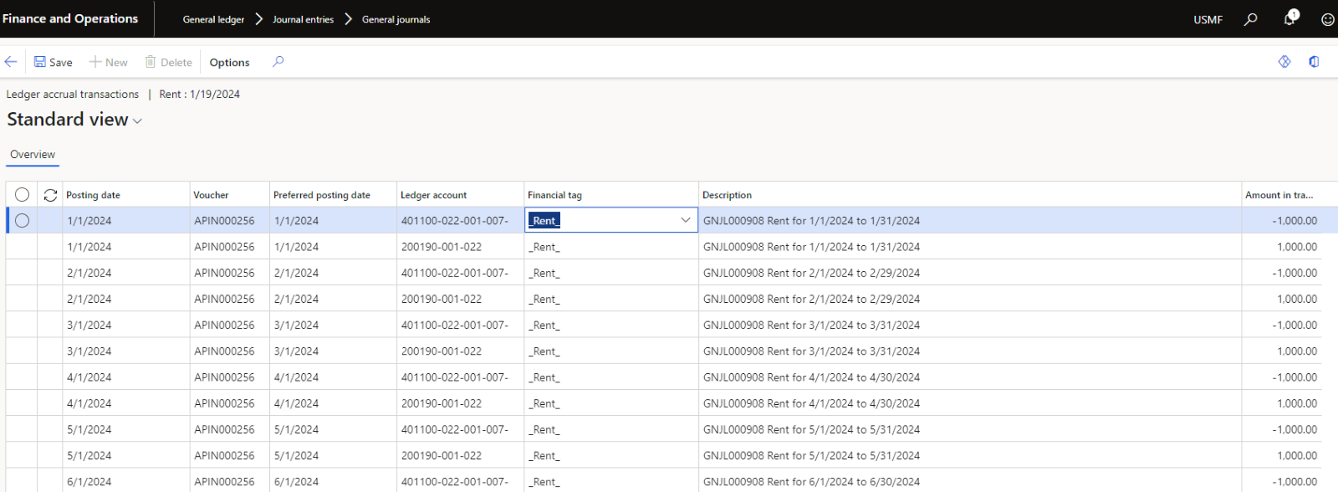Open the Options menu

click(x=230, y=62)
